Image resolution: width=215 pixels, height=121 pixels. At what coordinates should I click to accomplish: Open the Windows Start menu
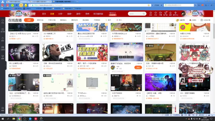2,119
